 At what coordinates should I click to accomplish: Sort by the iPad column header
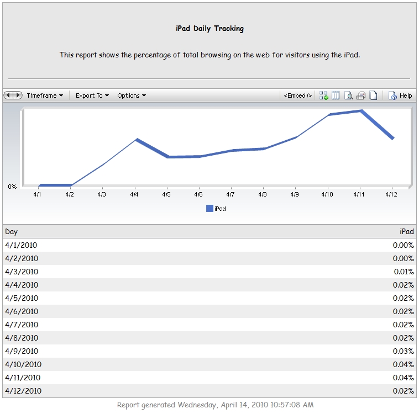(406, 231)
